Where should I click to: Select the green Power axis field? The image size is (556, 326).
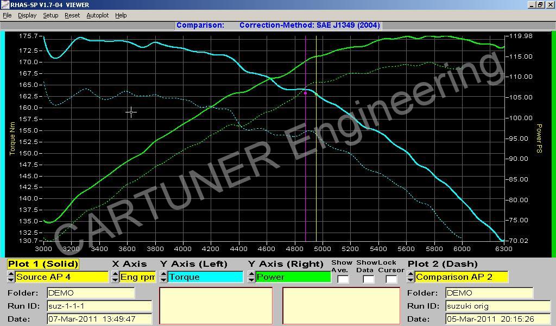293,277
